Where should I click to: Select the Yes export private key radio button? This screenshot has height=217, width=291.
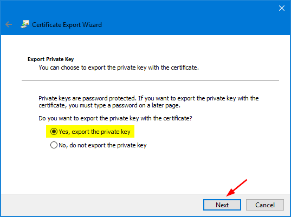pos(54,132)
